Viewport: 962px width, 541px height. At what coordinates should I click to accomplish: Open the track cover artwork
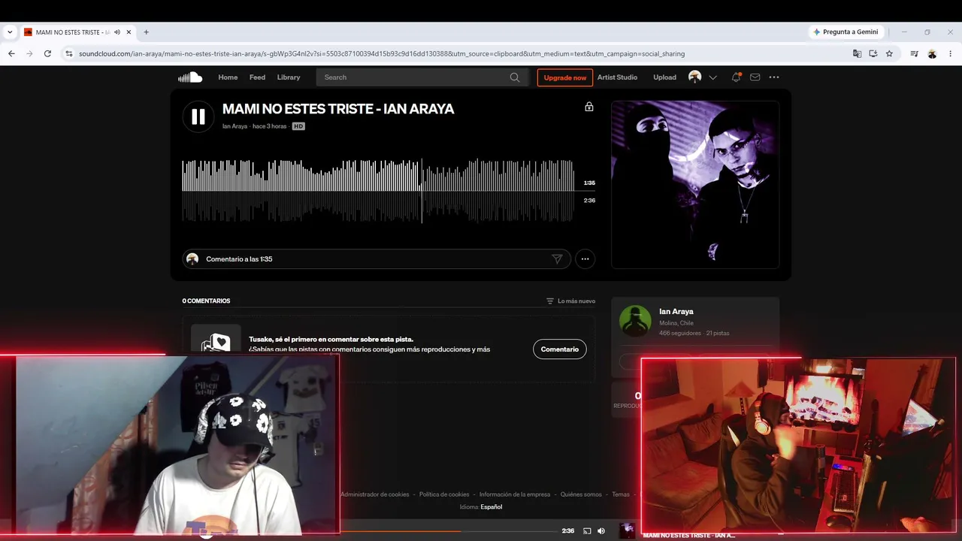pos(695,185)
